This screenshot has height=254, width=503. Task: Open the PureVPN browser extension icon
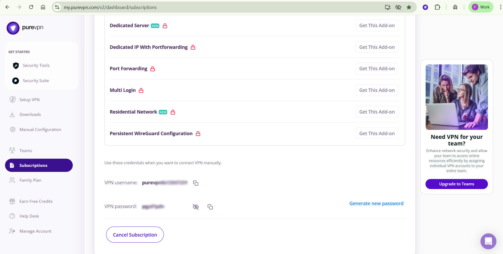click(x=425, y=7)
